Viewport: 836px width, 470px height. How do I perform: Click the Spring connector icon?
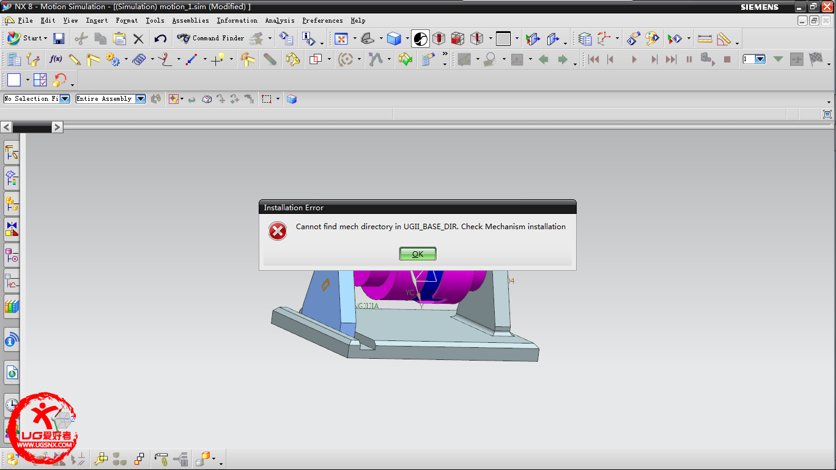point(139,59)
